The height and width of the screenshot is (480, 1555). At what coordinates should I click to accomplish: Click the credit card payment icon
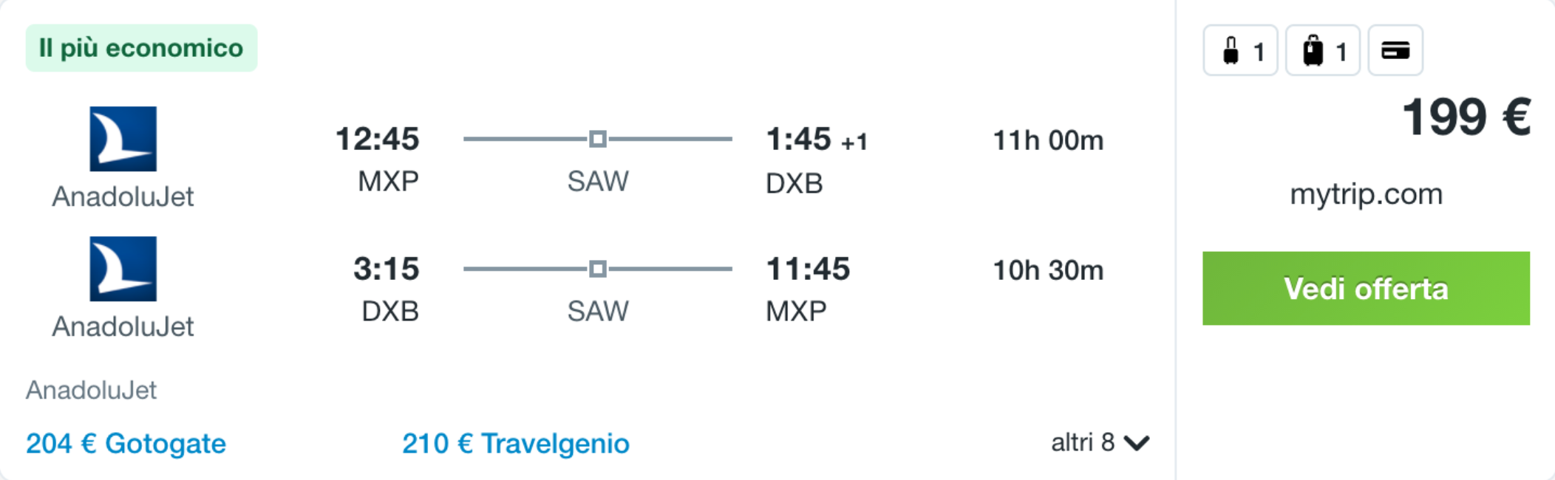pyautogui.click(x=1395, y=50)
